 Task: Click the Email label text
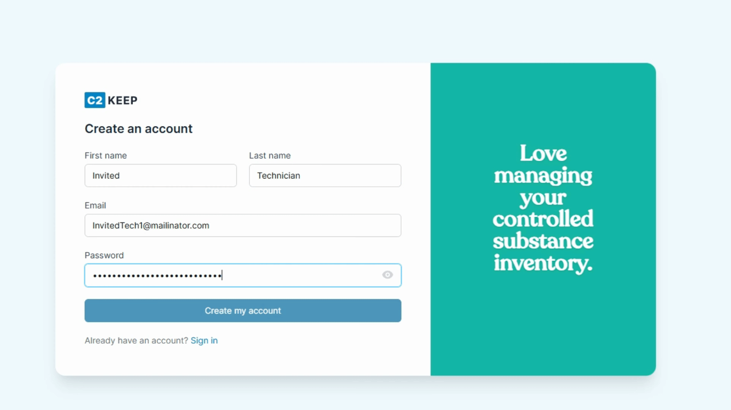(95, 205)
